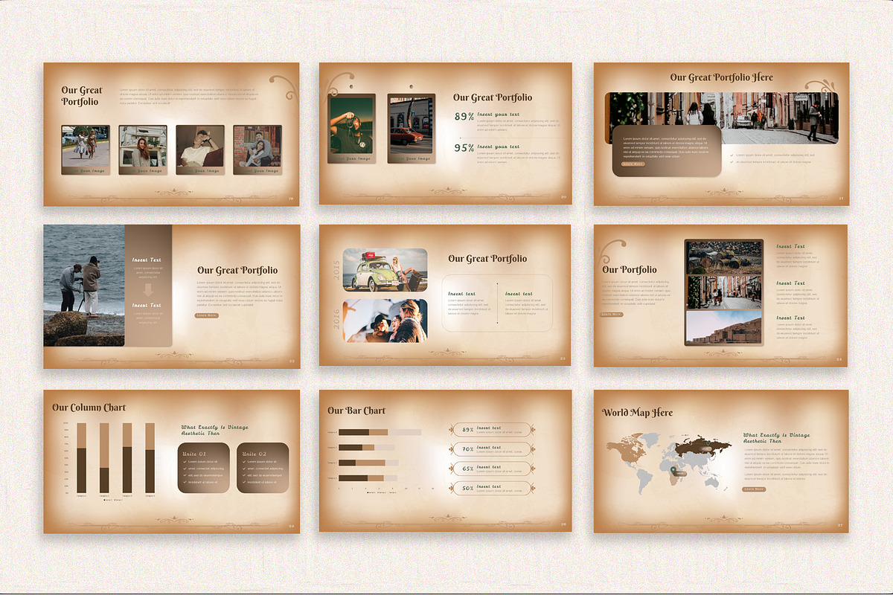
Task: Select the photo of two women walking
Action: [x=86, y=146]
